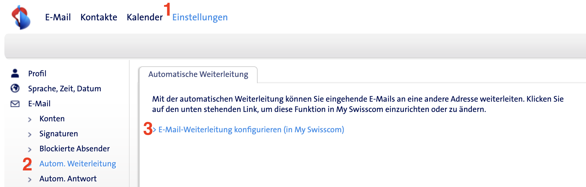The image size is (586, 187).
Task: Select the Blockierte Absender label
Action: pyautogui.click(x=75, y=149)
